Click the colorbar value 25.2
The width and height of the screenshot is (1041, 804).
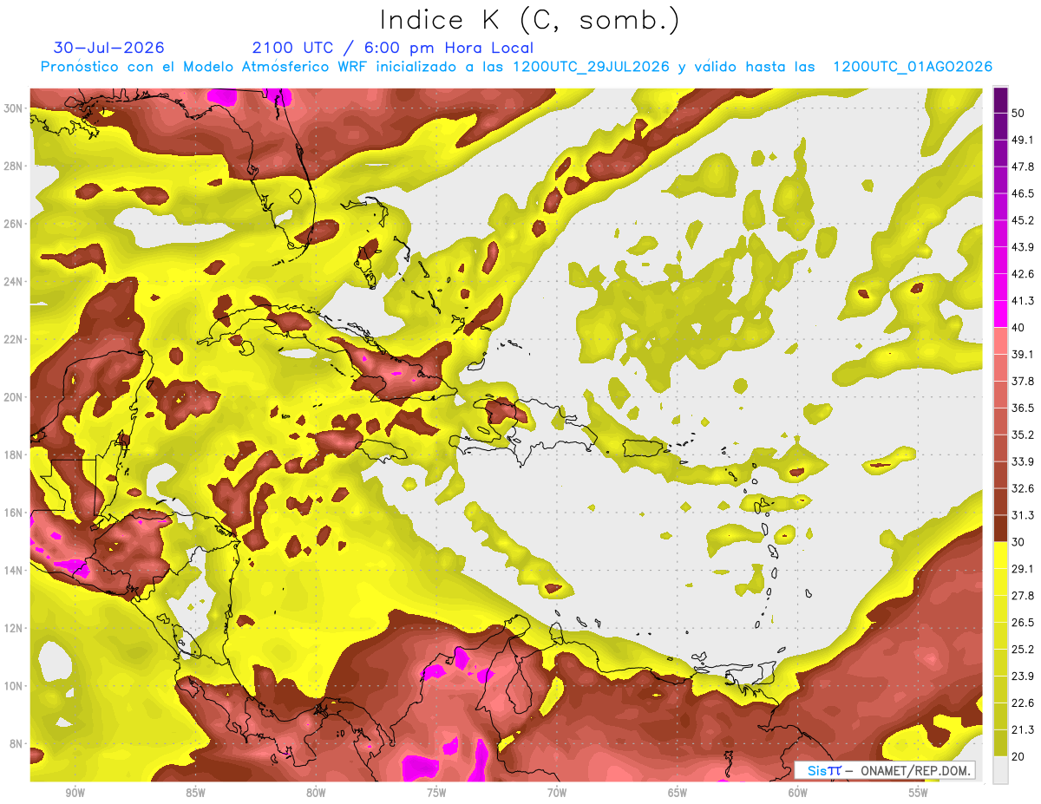click(x=1023, y=649)
